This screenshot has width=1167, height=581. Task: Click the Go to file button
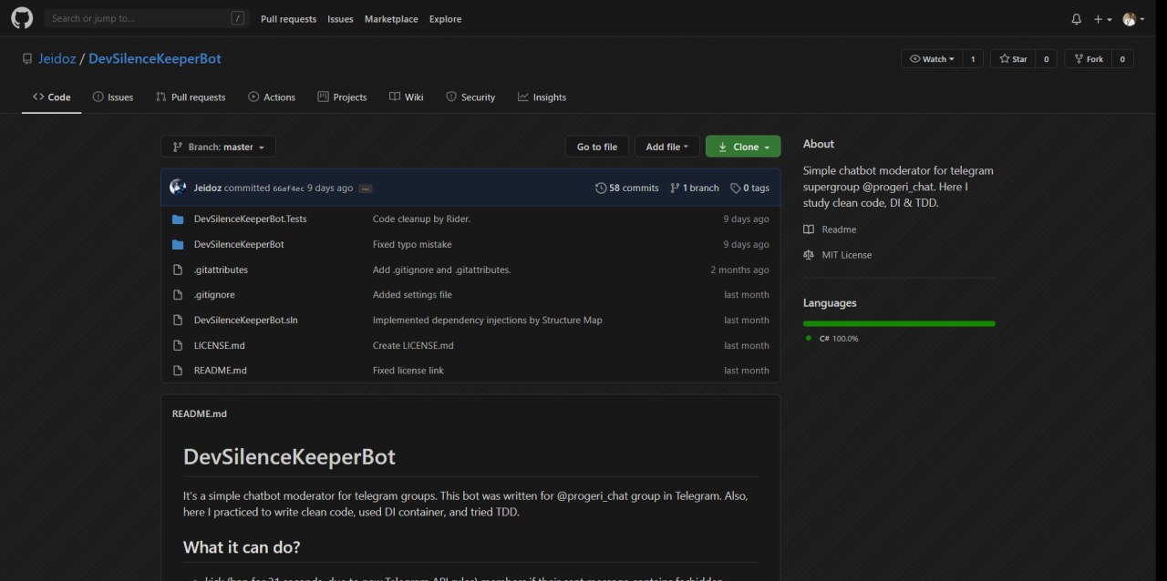pos(597,147)
